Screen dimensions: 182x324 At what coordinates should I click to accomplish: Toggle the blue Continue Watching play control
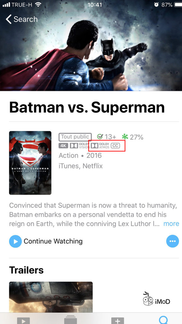15,241
